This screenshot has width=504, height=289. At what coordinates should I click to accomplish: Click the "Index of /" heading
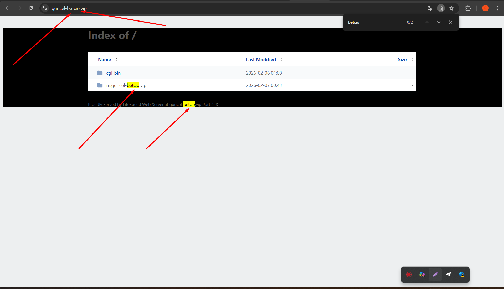coord(112,35)
